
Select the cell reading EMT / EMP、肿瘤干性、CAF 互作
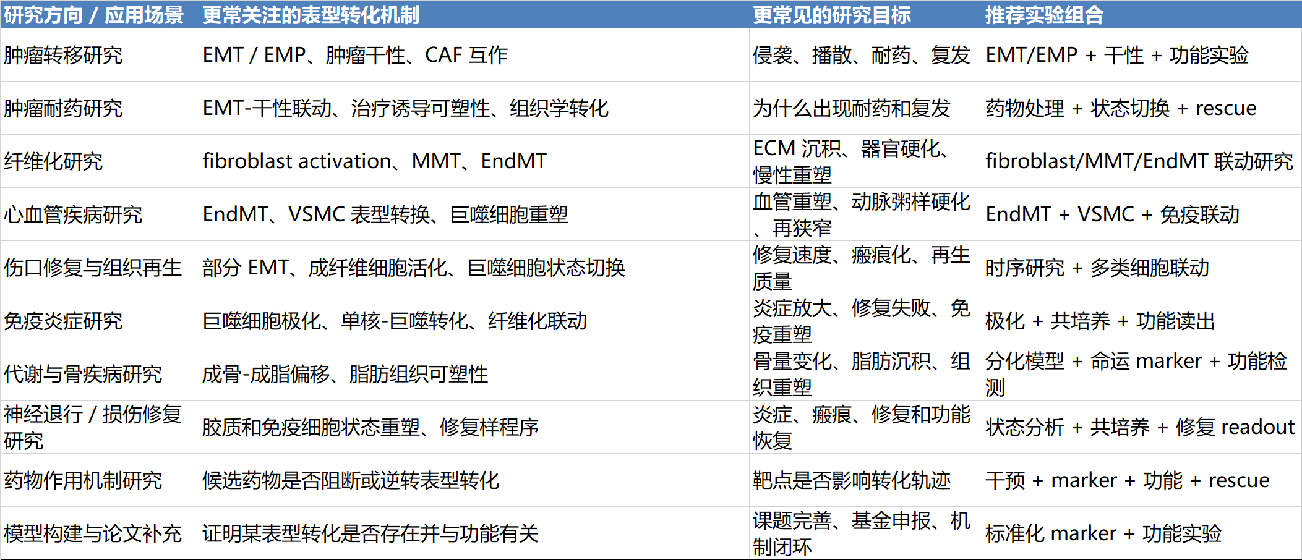tap(355, 55)
